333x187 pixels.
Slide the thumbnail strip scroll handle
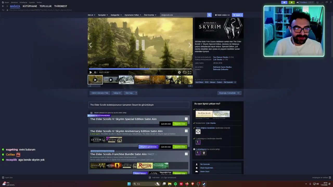(96, 86)
